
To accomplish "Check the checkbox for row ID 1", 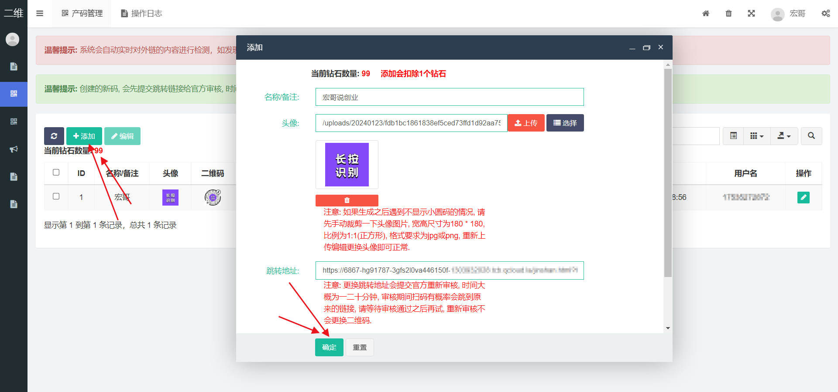I will (x=56, y=196).
